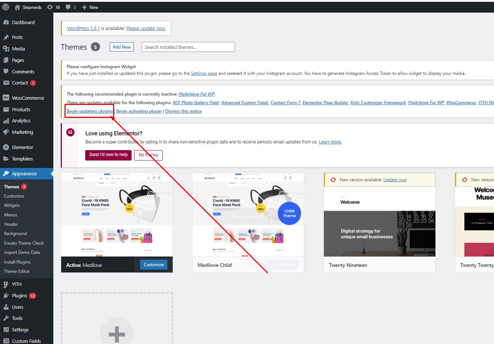Open the Dashboard menu icon
Viewport: 494px width, 344px height.
(6, 22)
